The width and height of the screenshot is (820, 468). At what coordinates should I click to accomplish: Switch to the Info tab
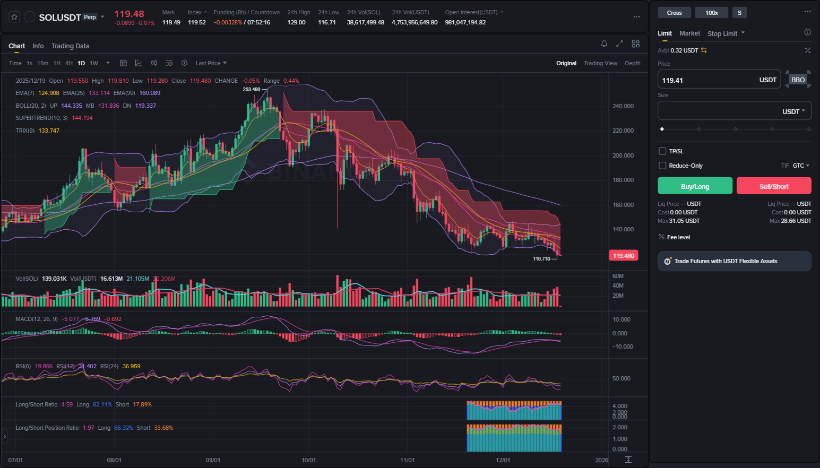tap(38, 46)
